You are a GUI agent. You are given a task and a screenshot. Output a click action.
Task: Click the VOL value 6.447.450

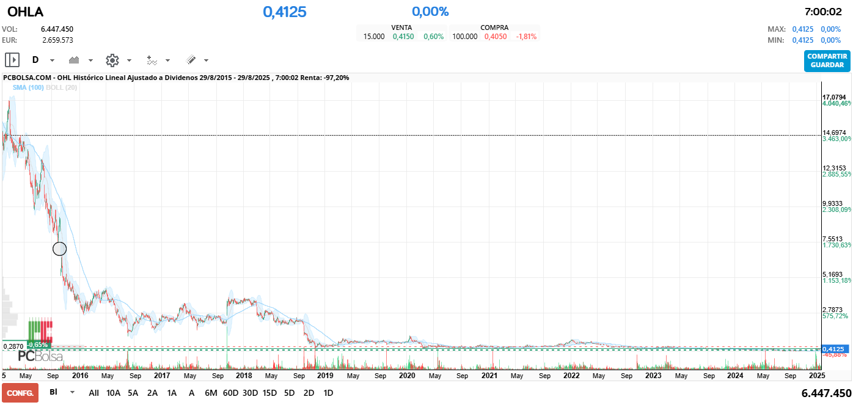[x=57, y=29]
